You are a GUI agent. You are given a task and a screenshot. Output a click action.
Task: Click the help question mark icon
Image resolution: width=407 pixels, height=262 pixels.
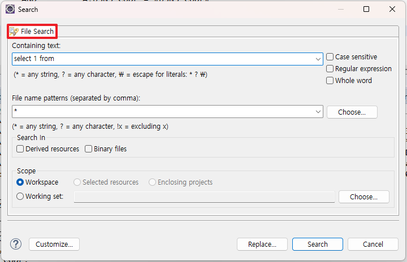(x=16, y=244)
